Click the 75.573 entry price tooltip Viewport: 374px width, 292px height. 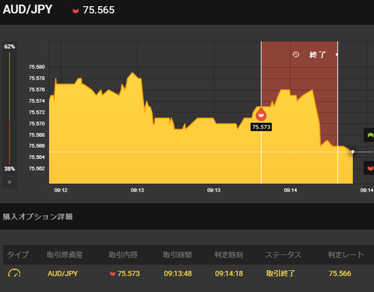point(261,127)
